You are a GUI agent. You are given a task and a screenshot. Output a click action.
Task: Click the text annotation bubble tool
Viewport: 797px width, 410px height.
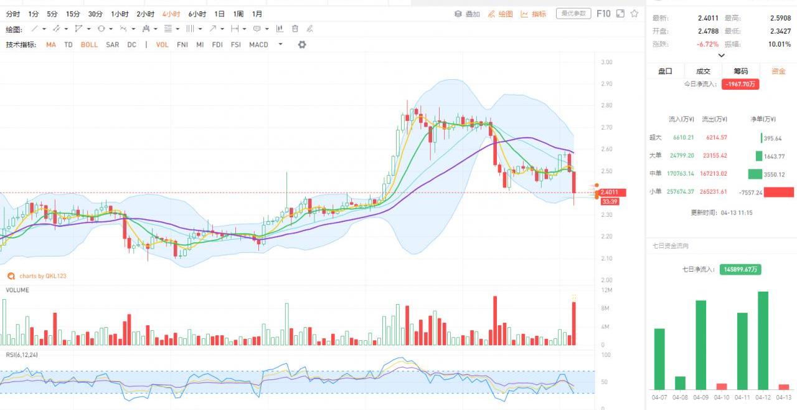(x=257, y=29)
